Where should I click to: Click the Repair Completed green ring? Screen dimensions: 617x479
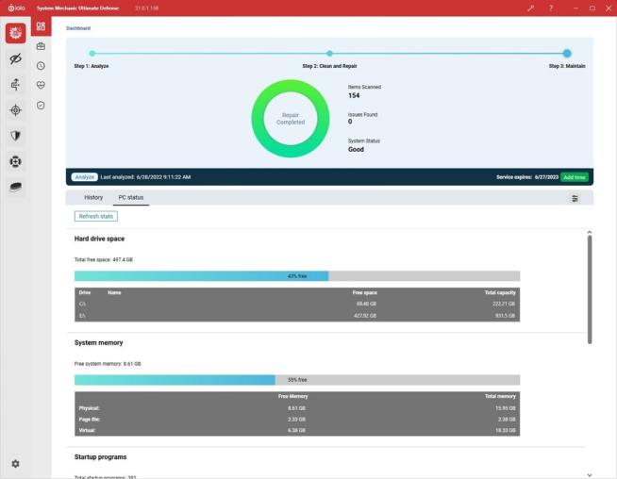[x=291, y=119]
